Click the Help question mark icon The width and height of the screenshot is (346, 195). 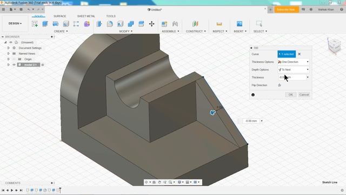click(342, 10)
